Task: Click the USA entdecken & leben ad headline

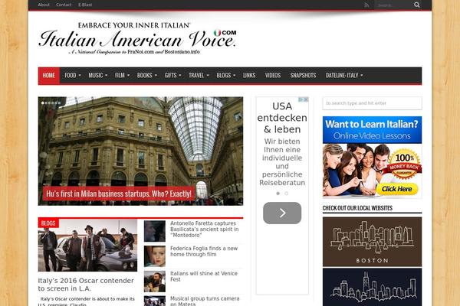Action: pos(282,118)
